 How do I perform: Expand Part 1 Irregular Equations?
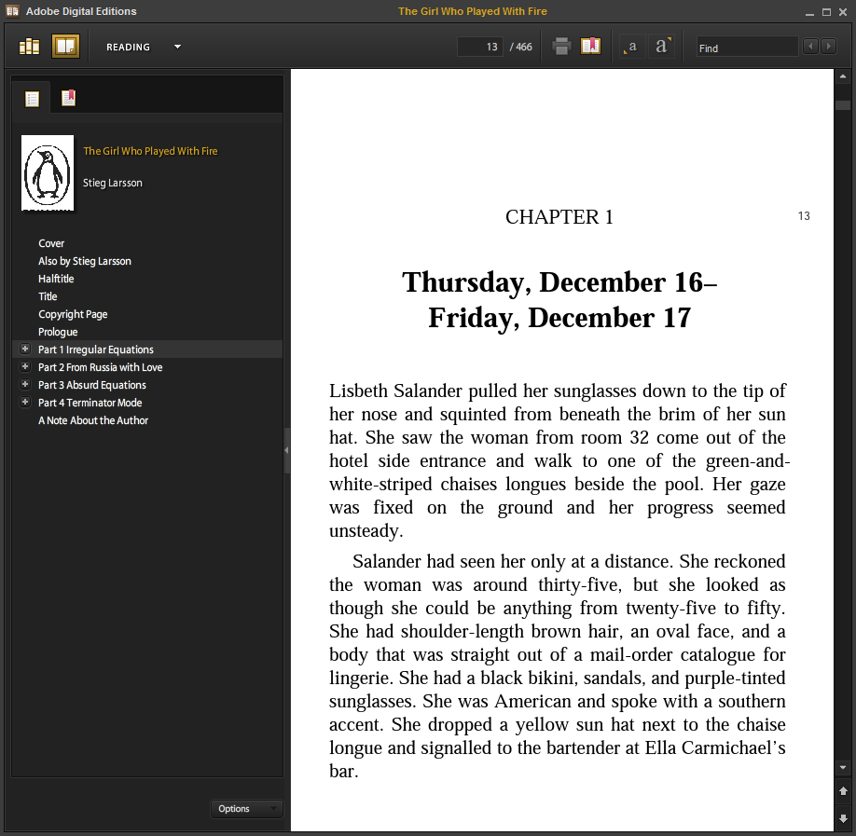pyautogui.click(x=25, y=349)
